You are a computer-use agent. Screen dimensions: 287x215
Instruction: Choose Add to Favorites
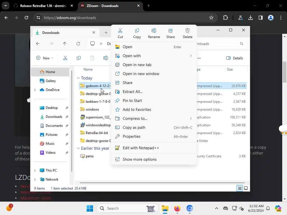pos(154,109)
